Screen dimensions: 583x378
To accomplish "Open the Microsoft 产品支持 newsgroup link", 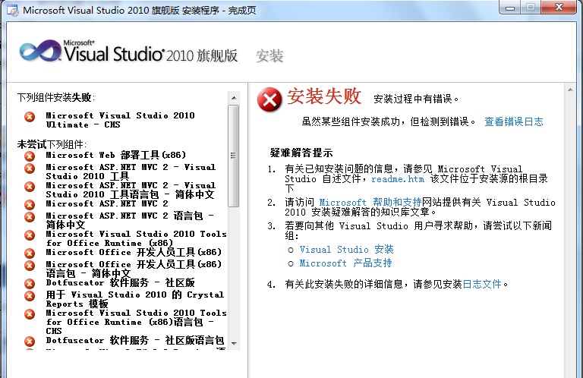I will point(345,263).
